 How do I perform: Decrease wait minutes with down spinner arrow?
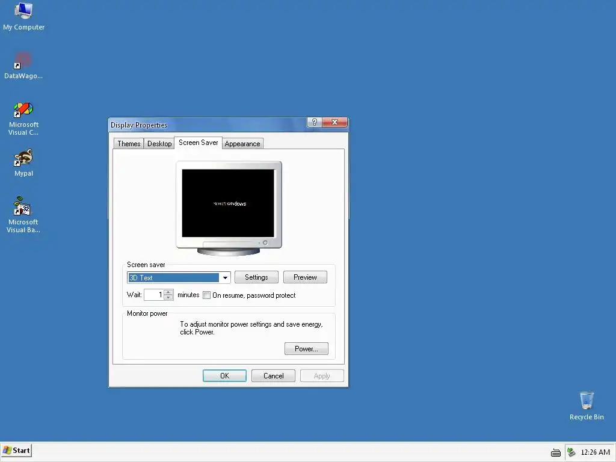pos(168,297)
